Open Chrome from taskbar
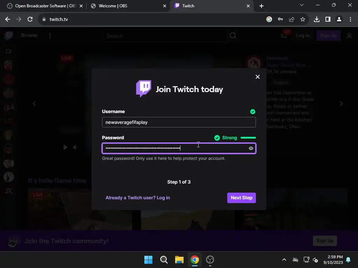Screen dimensions: 358x268 tap(194, 260)
